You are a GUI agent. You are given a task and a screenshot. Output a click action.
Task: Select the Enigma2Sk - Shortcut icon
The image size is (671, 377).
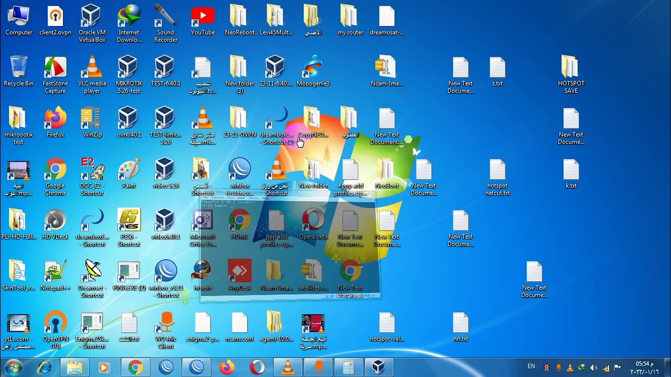92,330
